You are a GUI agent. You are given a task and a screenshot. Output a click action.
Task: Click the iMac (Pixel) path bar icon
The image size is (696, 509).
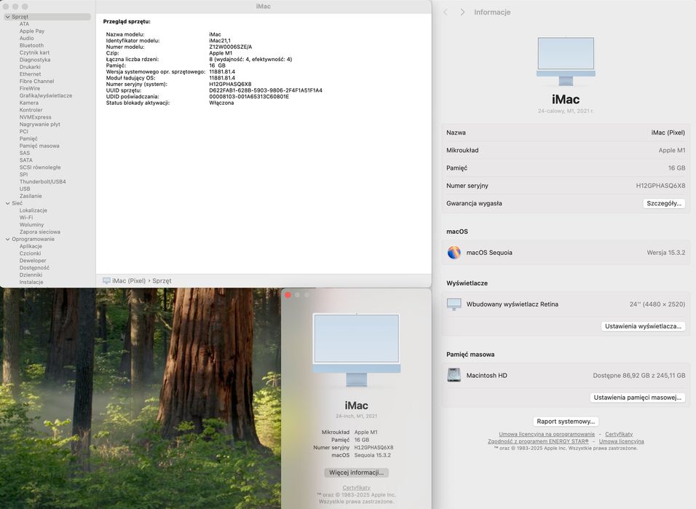[x=106, y=280]
